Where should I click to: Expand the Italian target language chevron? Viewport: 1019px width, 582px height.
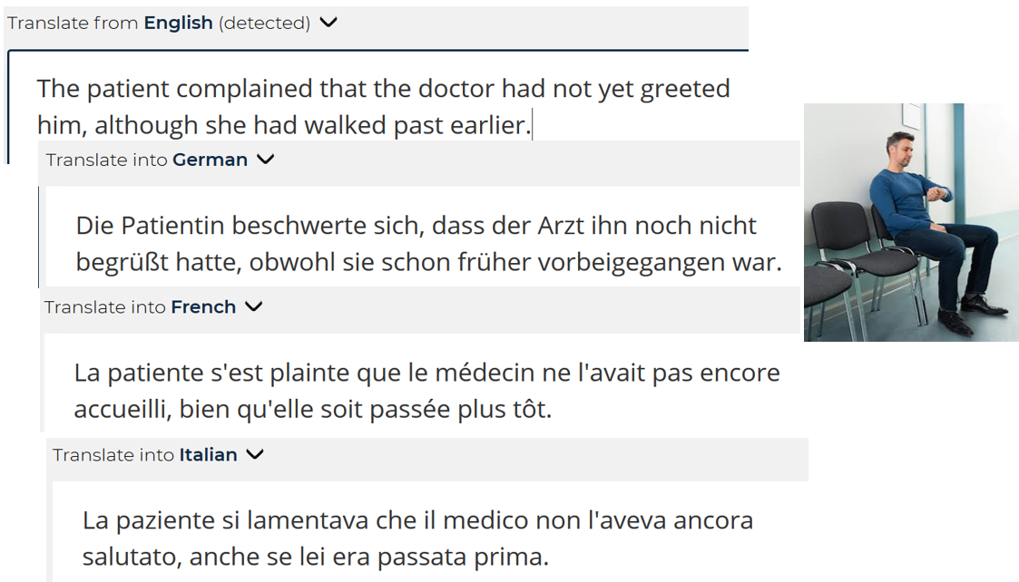255,455
